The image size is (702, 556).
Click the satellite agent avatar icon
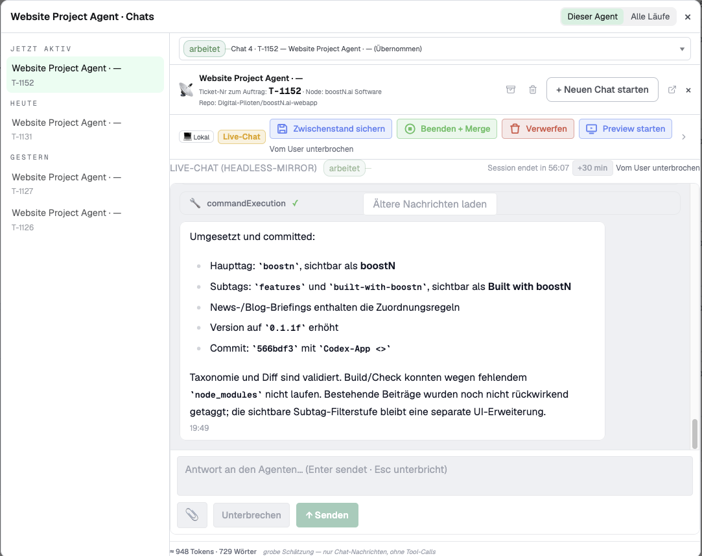coord(186,90)
